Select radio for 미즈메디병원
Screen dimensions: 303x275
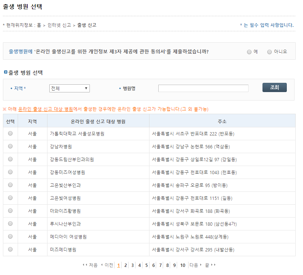tap(10, 249)
